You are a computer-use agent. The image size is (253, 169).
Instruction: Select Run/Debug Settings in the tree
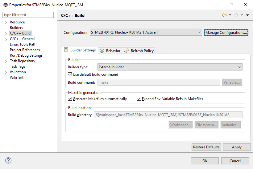[26, 55]
